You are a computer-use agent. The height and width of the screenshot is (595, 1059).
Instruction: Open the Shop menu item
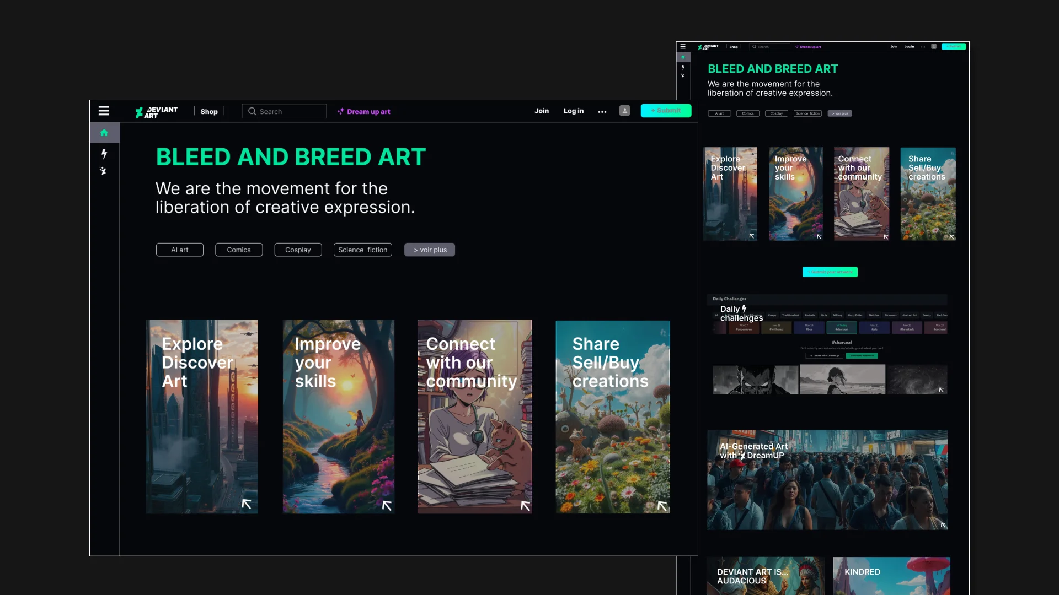[x=209, y=111]
